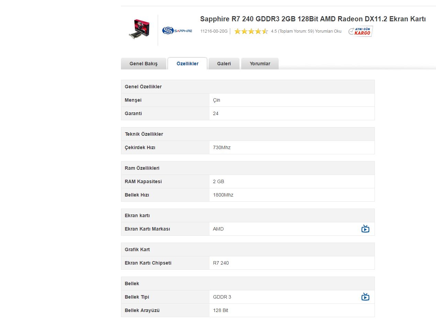Image resolution: width=436 pixels, height=323 pixels.
Task: Select the value 2 GB
Action: pos(219,181)
